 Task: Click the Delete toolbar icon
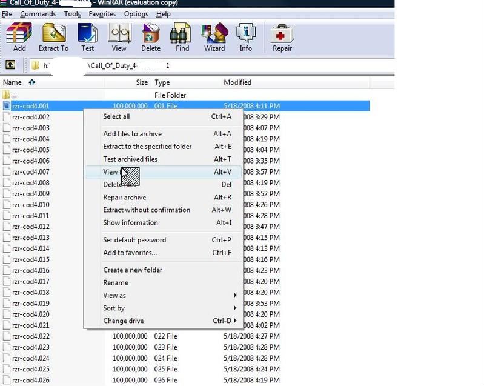[x=151, y=38]
